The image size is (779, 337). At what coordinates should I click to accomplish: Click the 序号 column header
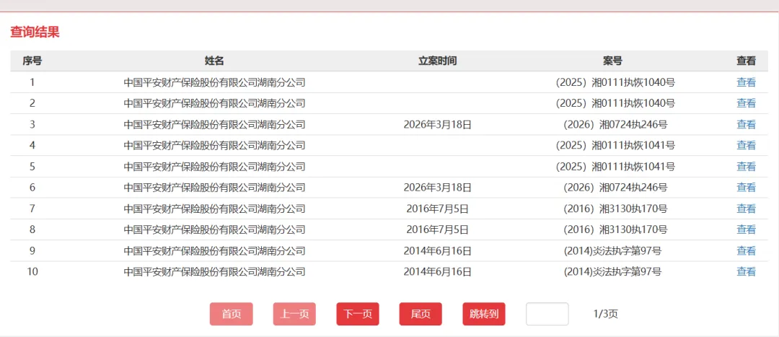pyautogui.click(x=32, y=61)
